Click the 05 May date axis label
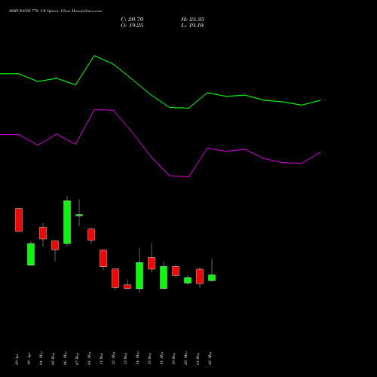377x377 pixels. 53,358
